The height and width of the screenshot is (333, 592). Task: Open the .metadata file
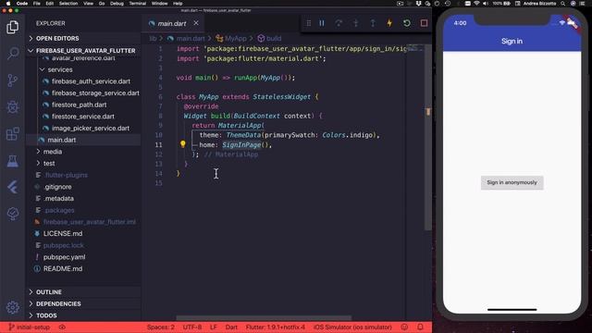click(x=58, y=199)
